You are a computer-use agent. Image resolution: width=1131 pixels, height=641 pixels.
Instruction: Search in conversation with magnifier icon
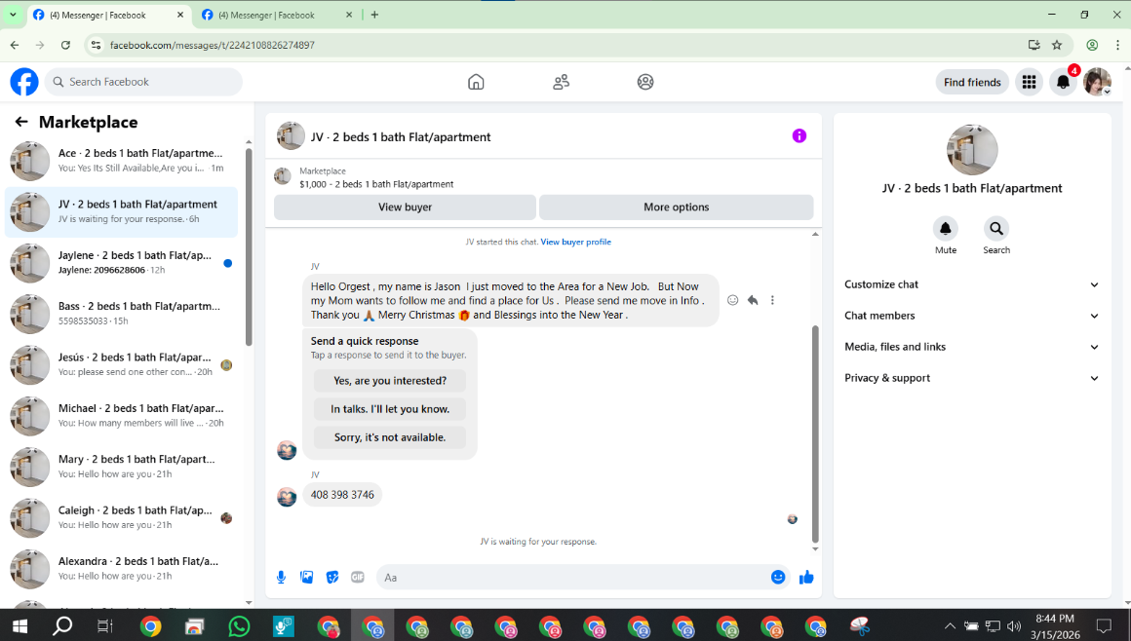pos(996,229)
